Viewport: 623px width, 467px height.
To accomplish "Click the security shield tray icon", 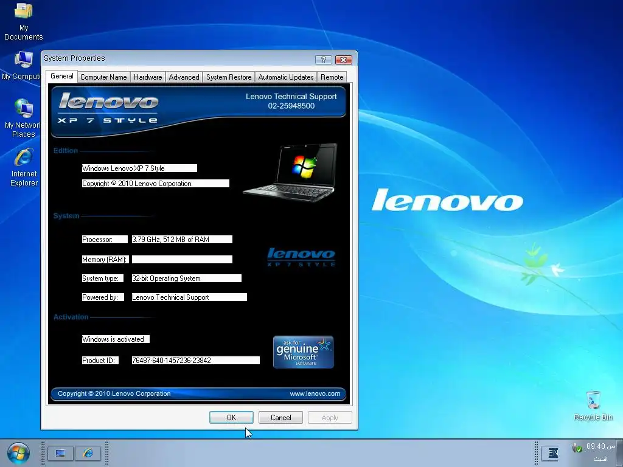I will point(577,448).
